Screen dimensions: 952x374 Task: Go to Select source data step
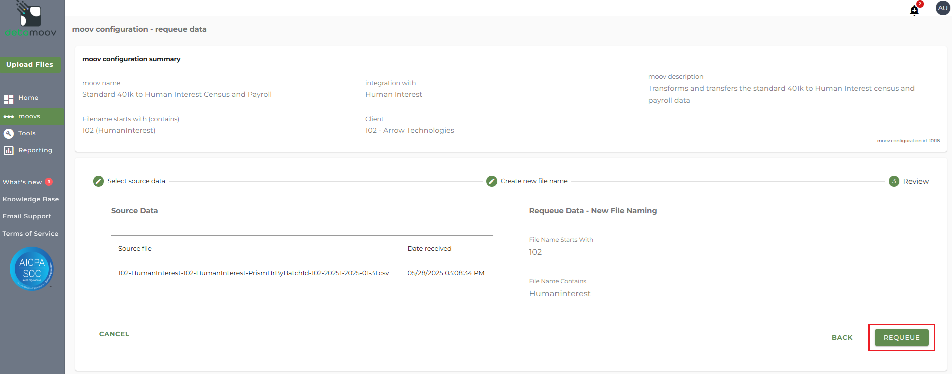coord(99,181)
